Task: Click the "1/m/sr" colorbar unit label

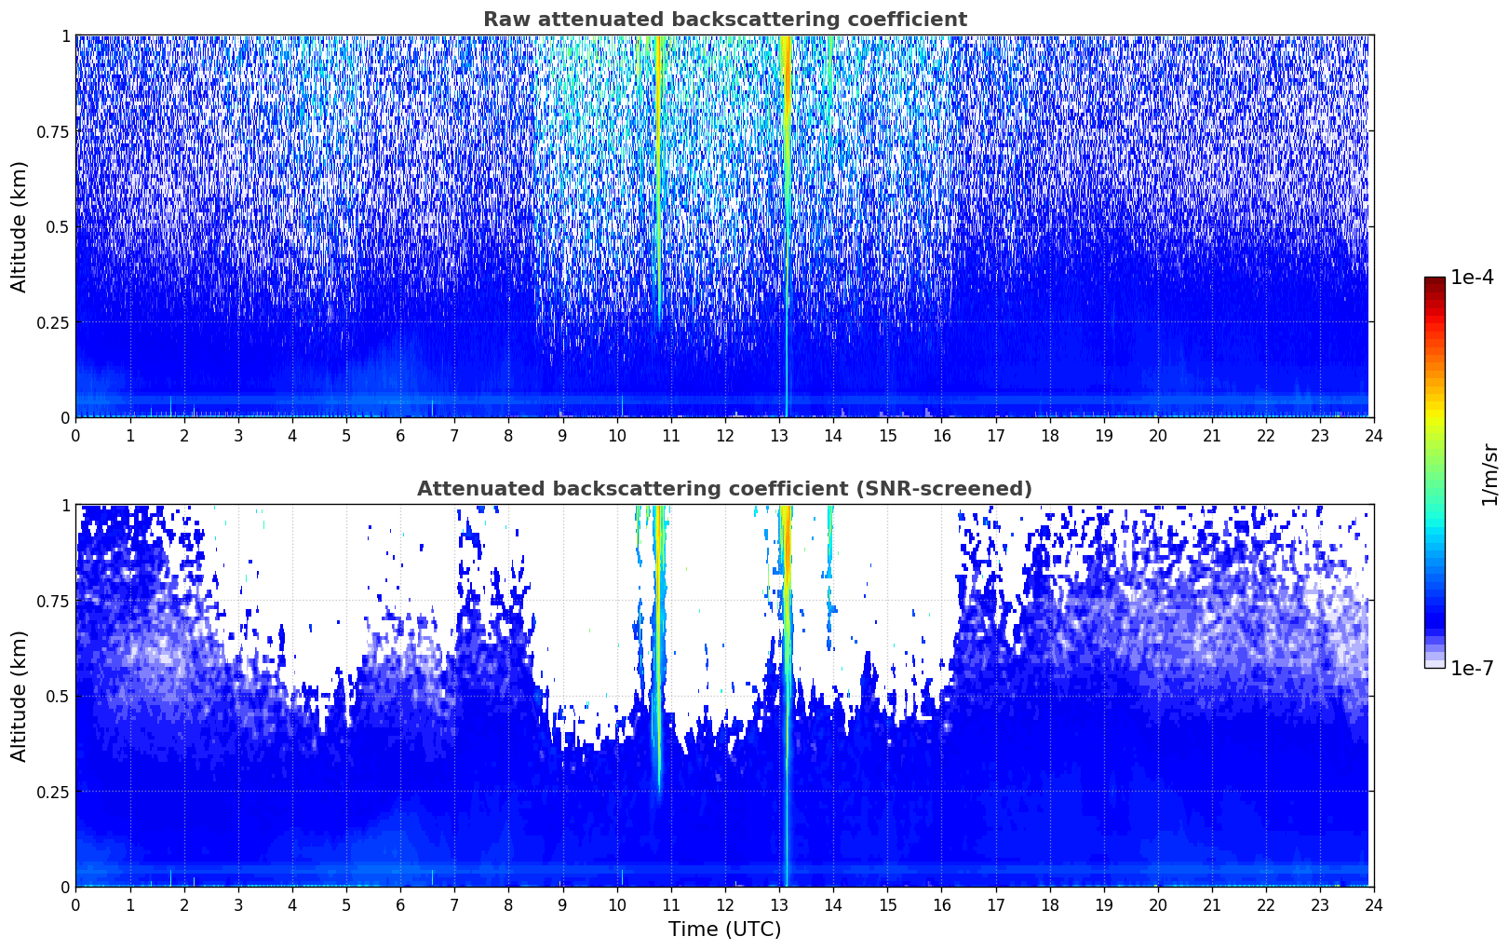Action: tap(1489, 474)
